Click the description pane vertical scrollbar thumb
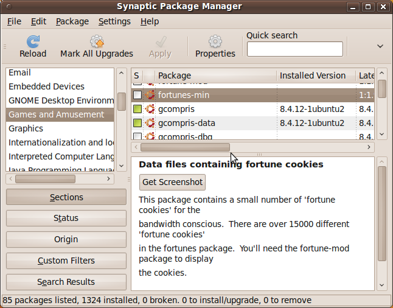The height and width of the screenshot is (308, 393). pos(382,214)
